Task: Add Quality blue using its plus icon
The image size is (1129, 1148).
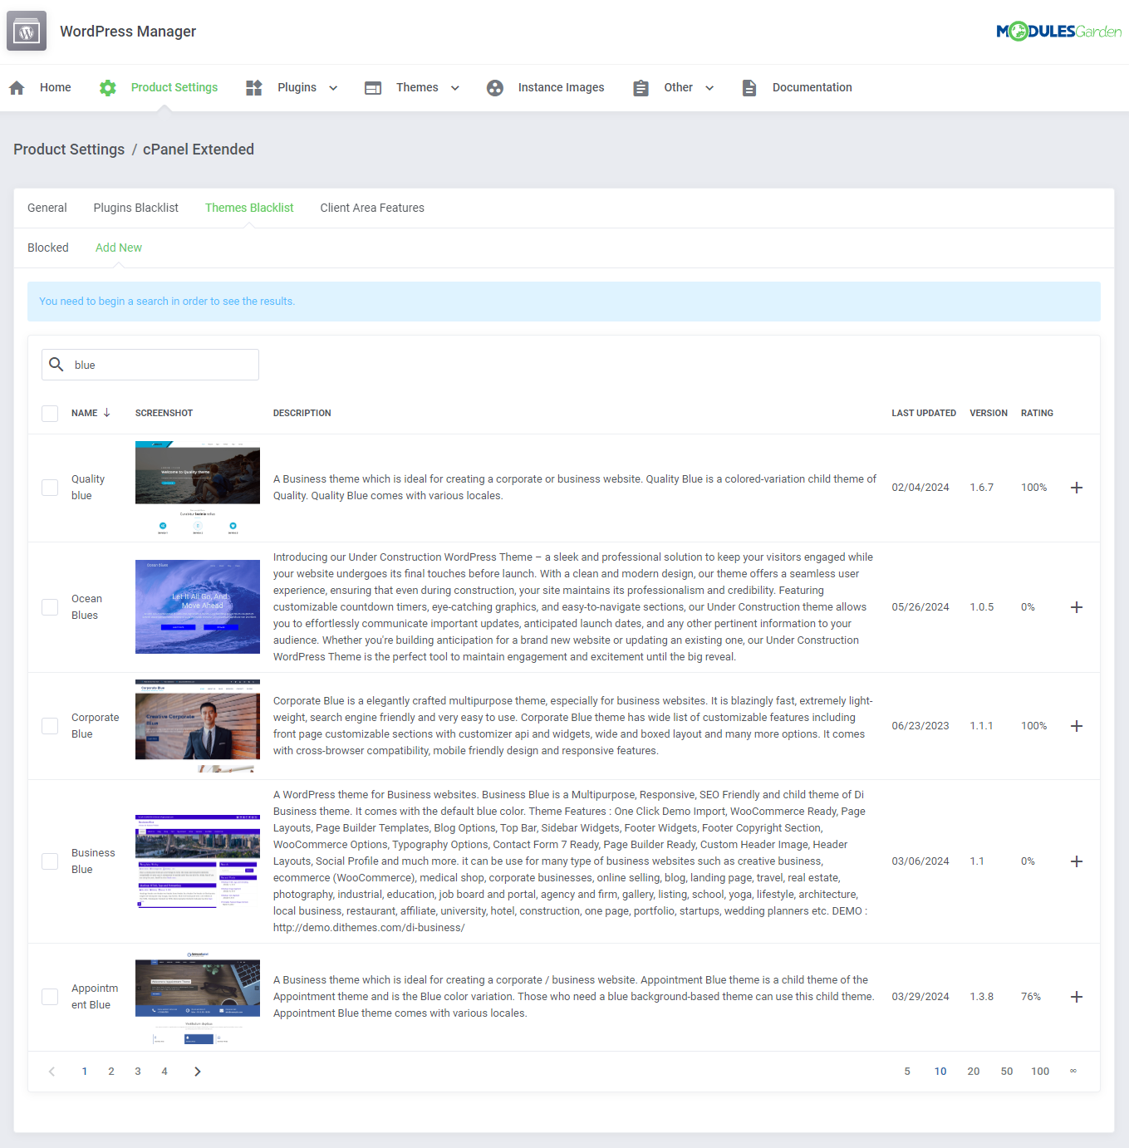Action: coord(1077,488)
